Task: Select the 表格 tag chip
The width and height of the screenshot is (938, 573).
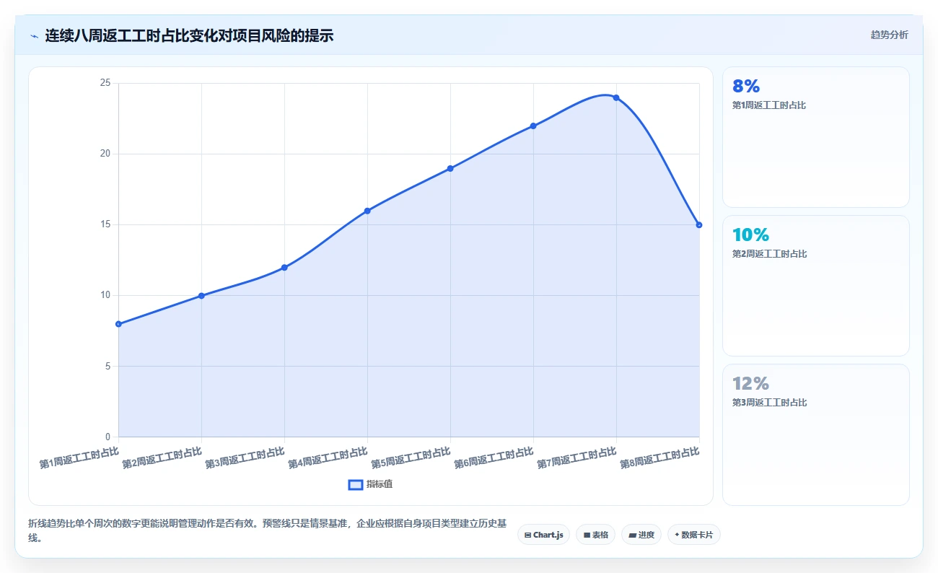Action: (x=595, y=535)
